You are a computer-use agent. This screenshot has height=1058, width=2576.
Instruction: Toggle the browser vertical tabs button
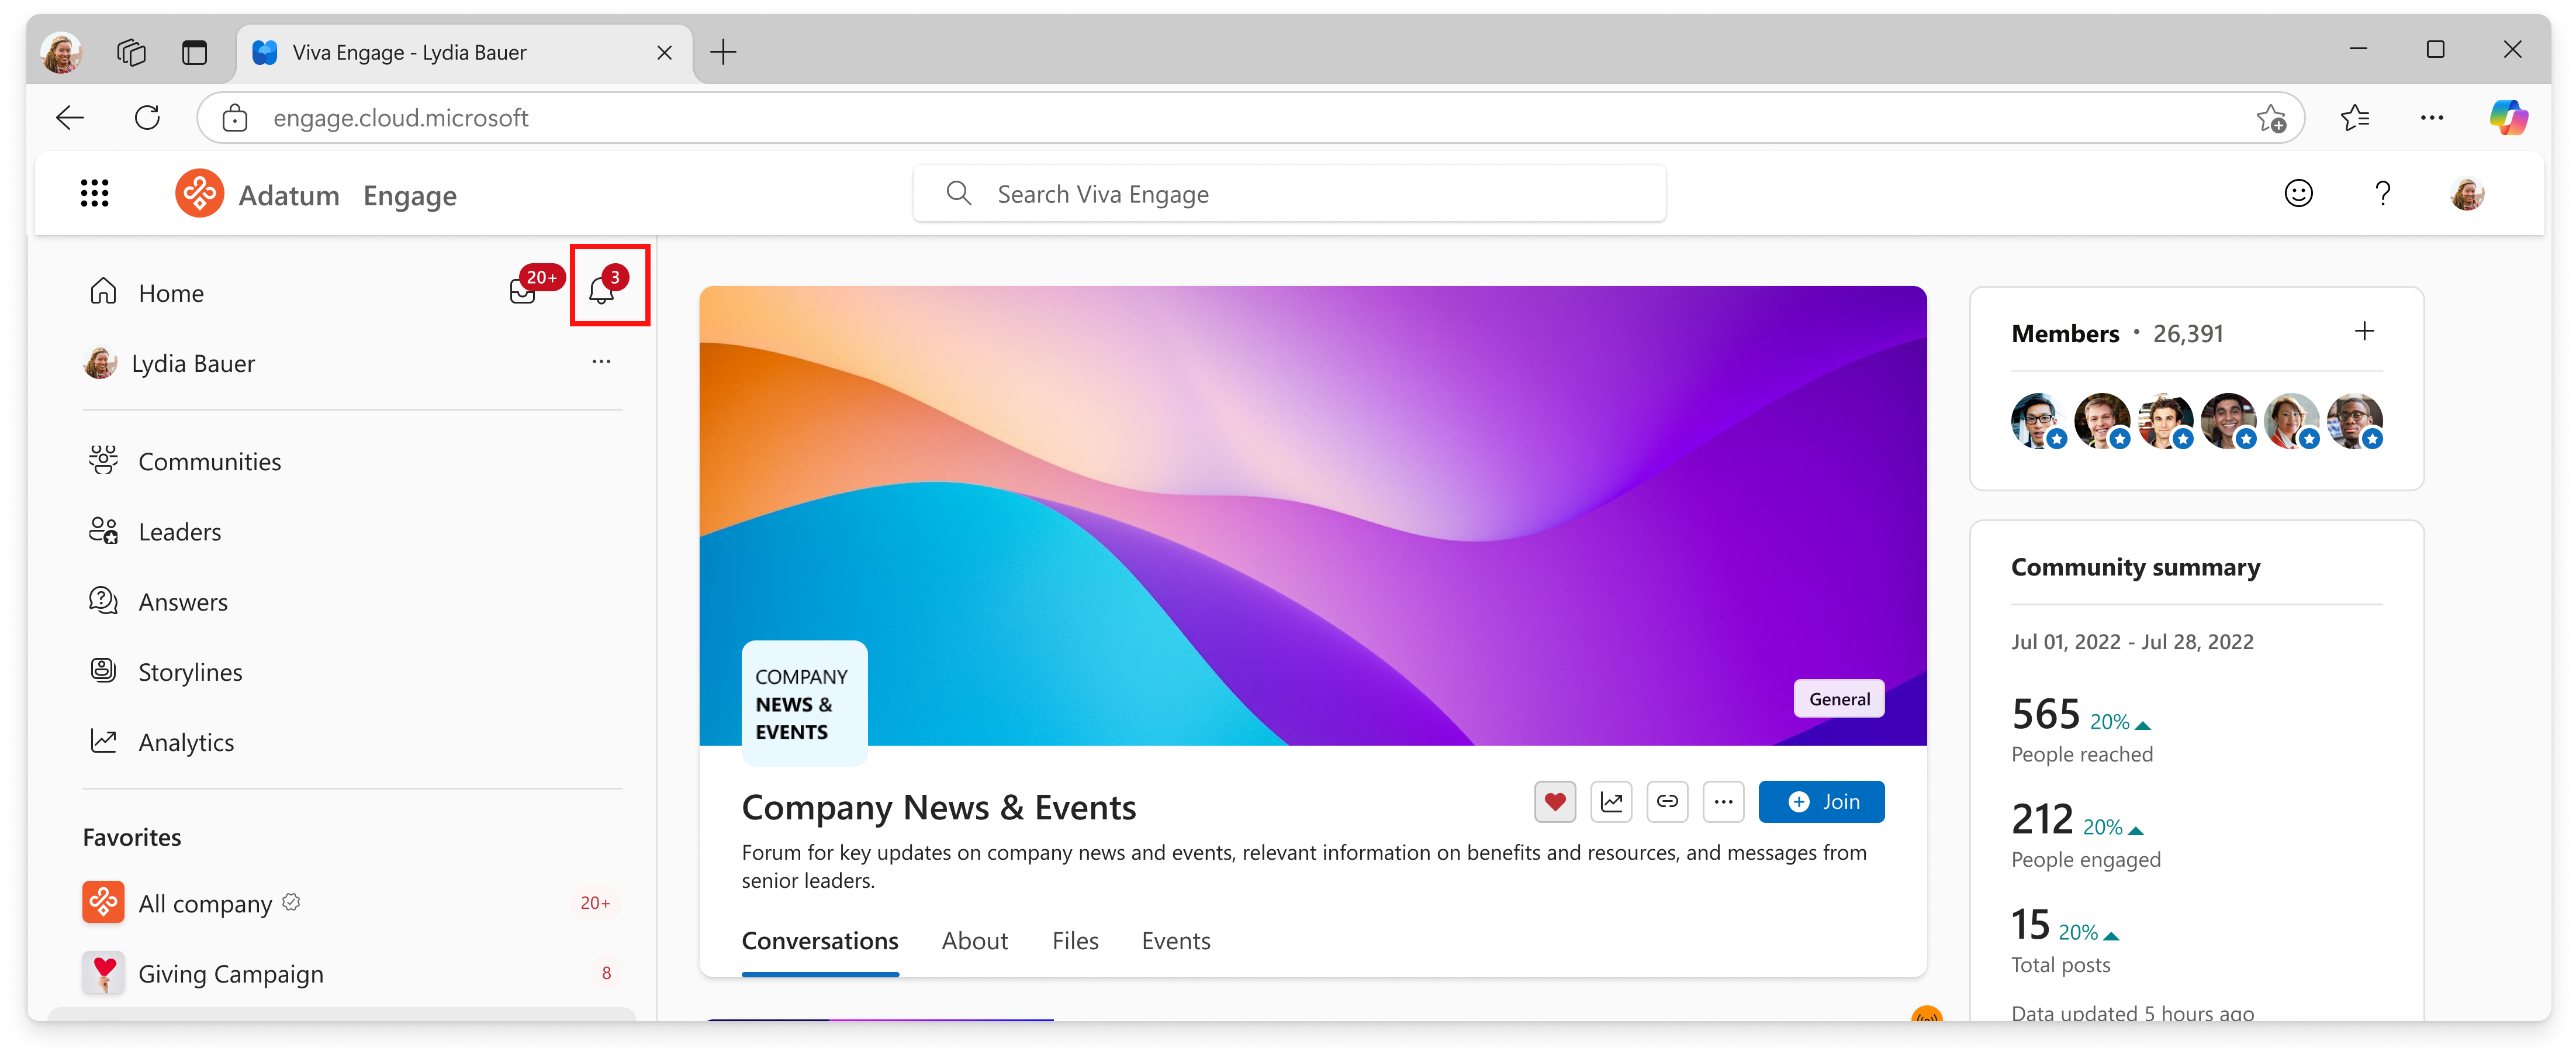(195, 52)
